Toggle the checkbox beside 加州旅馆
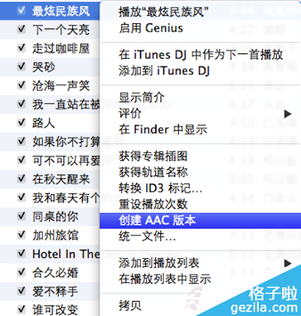Image resolution: width=301 pixels, height=316 pixels. [x=22, y=235]
